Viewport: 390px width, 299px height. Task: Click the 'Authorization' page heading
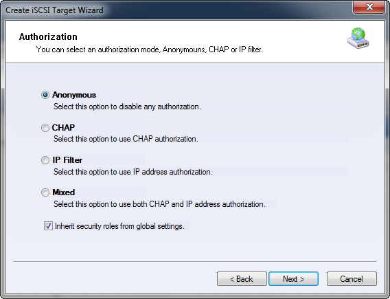pyautogui.click(x=48, y=37)
